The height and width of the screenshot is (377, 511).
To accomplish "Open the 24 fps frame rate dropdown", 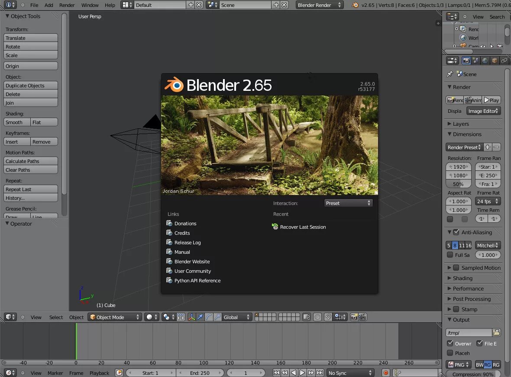I will coord(488,201).
